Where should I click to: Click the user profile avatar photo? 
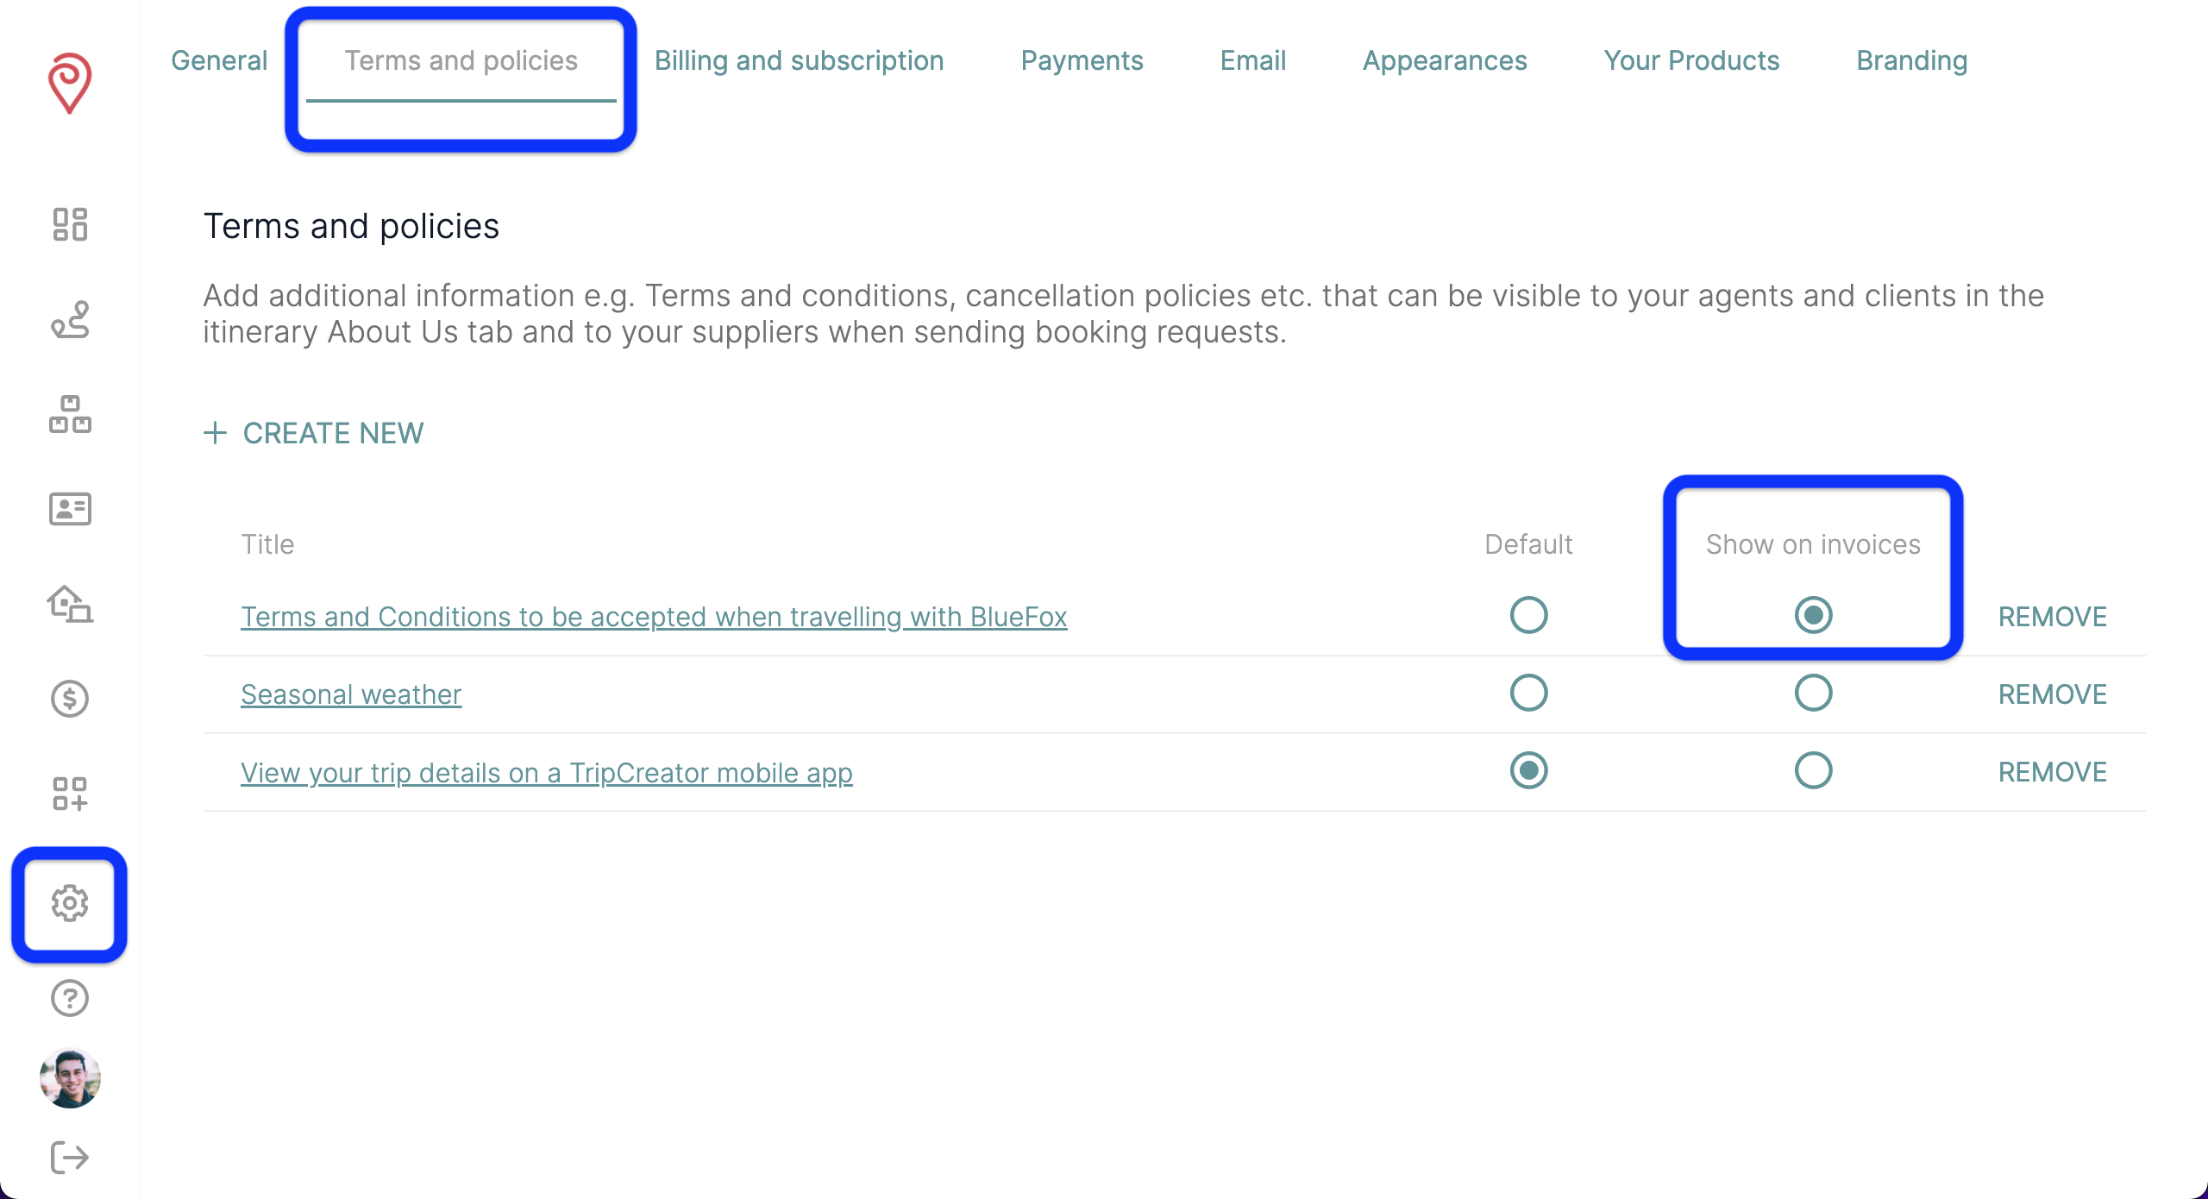click(x=70, y=1078)
